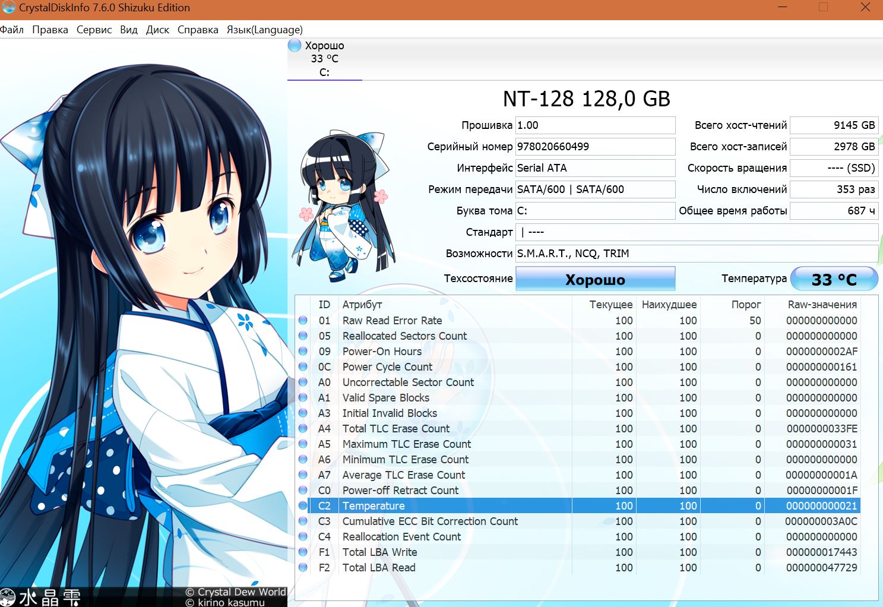883x607 pixels.
Task: Click the Raw-значения column header
Action: pos(812,305)
